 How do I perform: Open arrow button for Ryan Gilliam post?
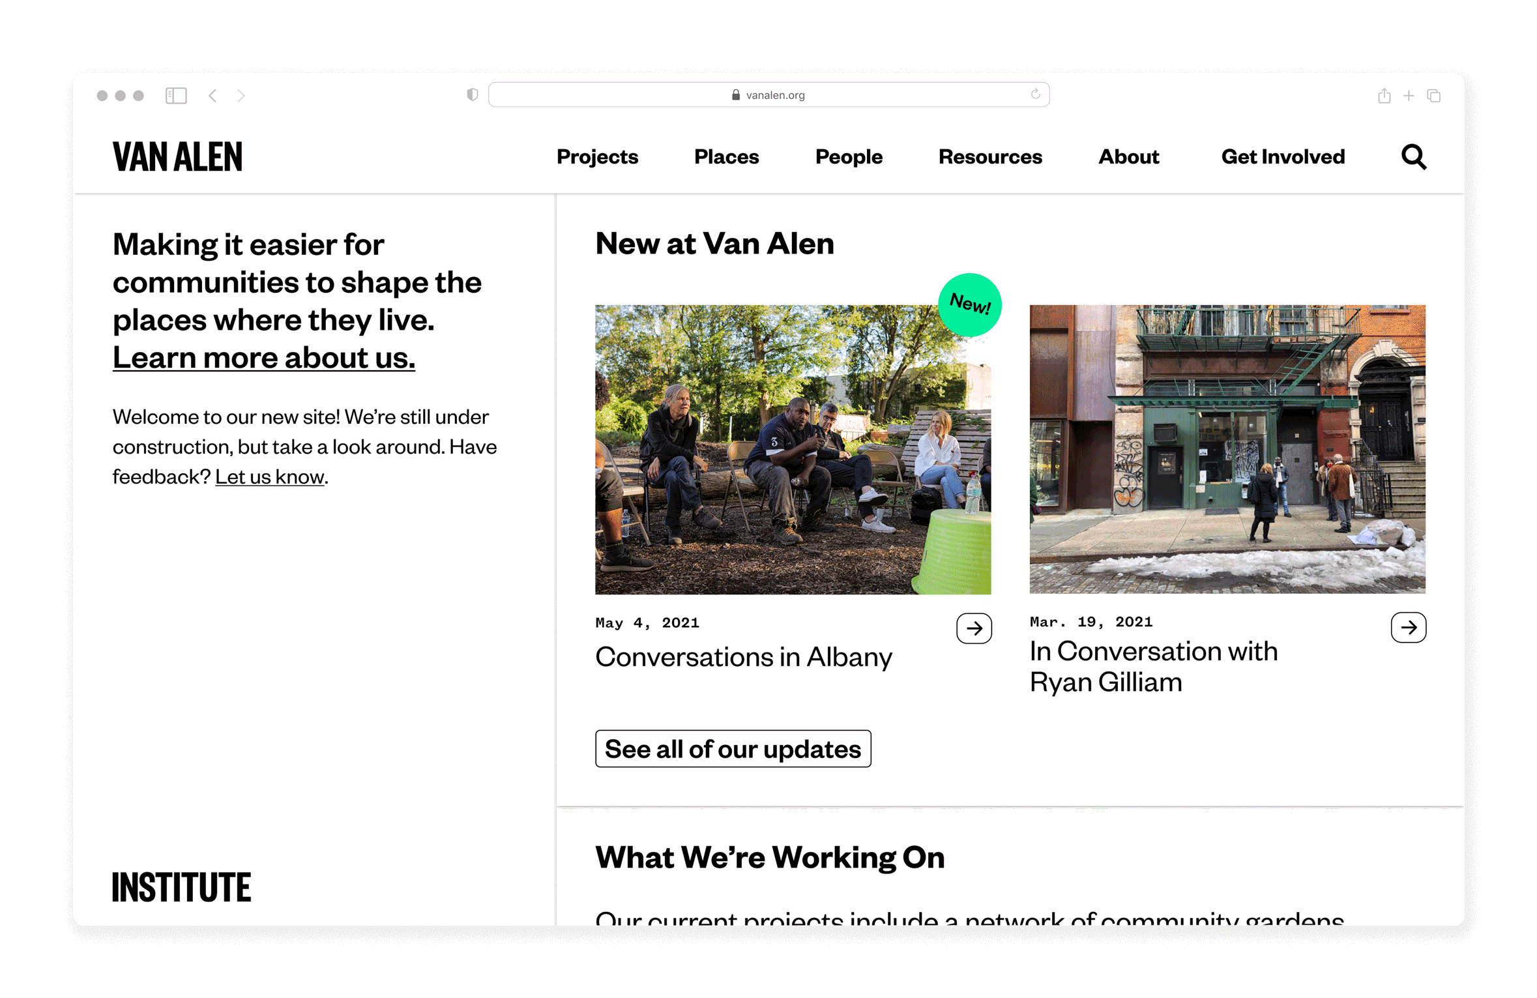tap(1408, 627)
